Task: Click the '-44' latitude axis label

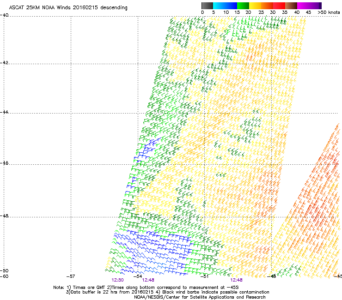Action: coord(4,112)
